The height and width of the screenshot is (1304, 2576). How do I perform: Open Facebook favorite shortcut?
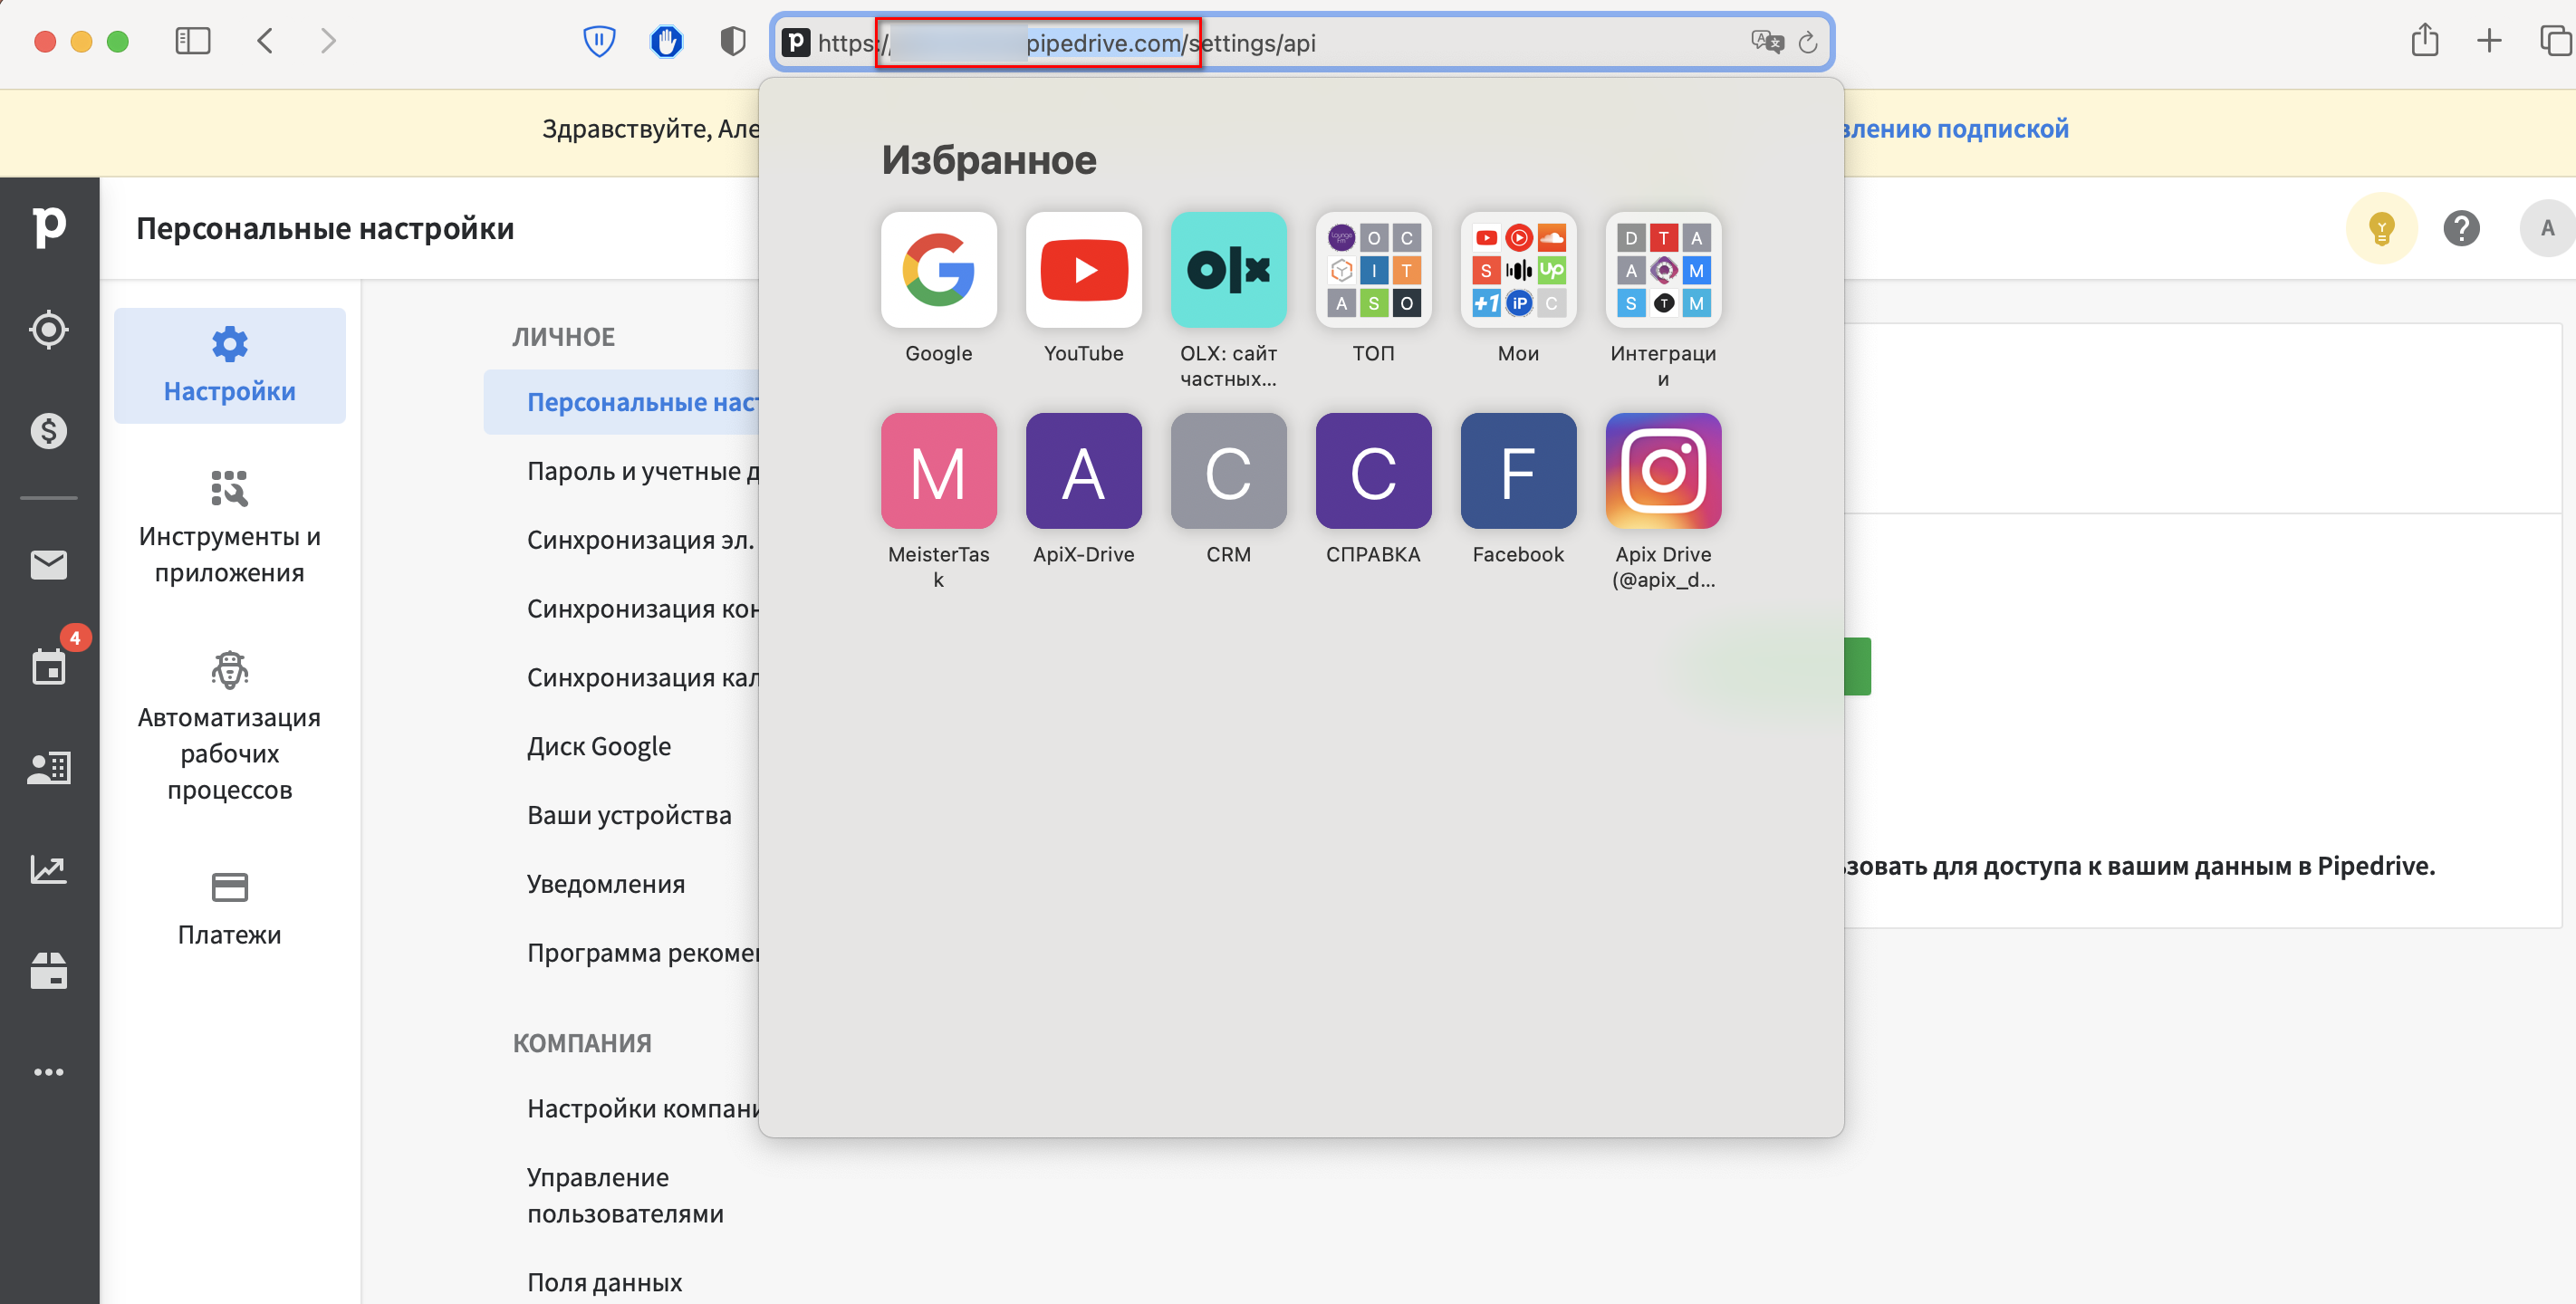coord(1518,470)
